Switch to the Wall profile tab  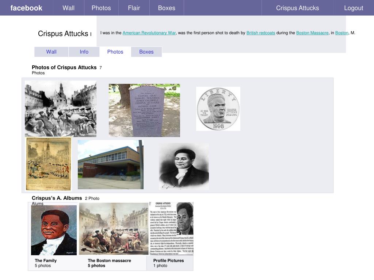click(x=51, y=52)
